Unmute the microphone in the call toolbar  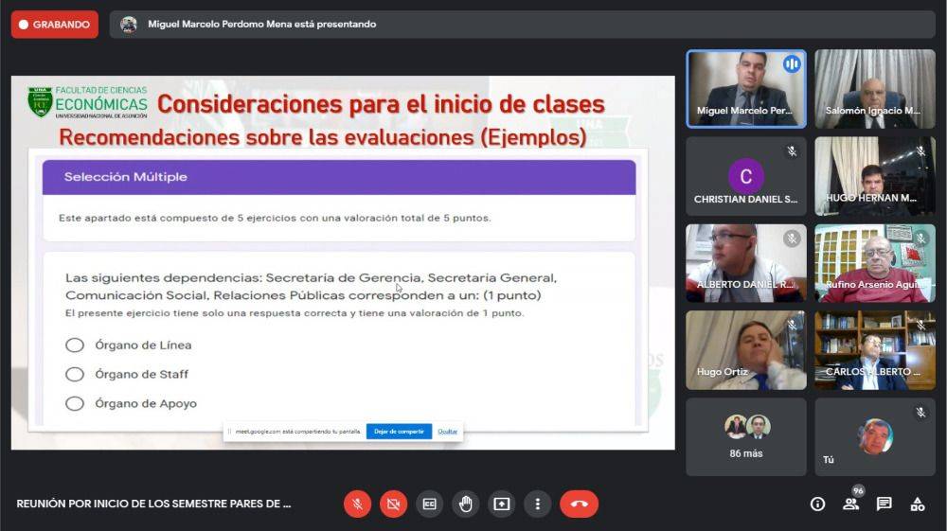[357, 504]
